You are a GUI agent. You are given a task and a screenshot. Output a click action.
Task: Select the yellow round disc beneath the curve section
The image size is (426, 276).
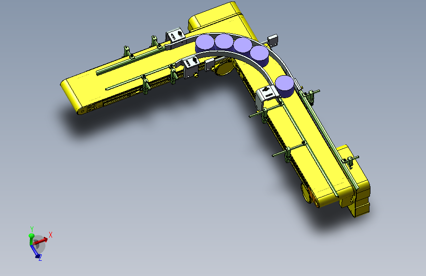coord(224,68)
